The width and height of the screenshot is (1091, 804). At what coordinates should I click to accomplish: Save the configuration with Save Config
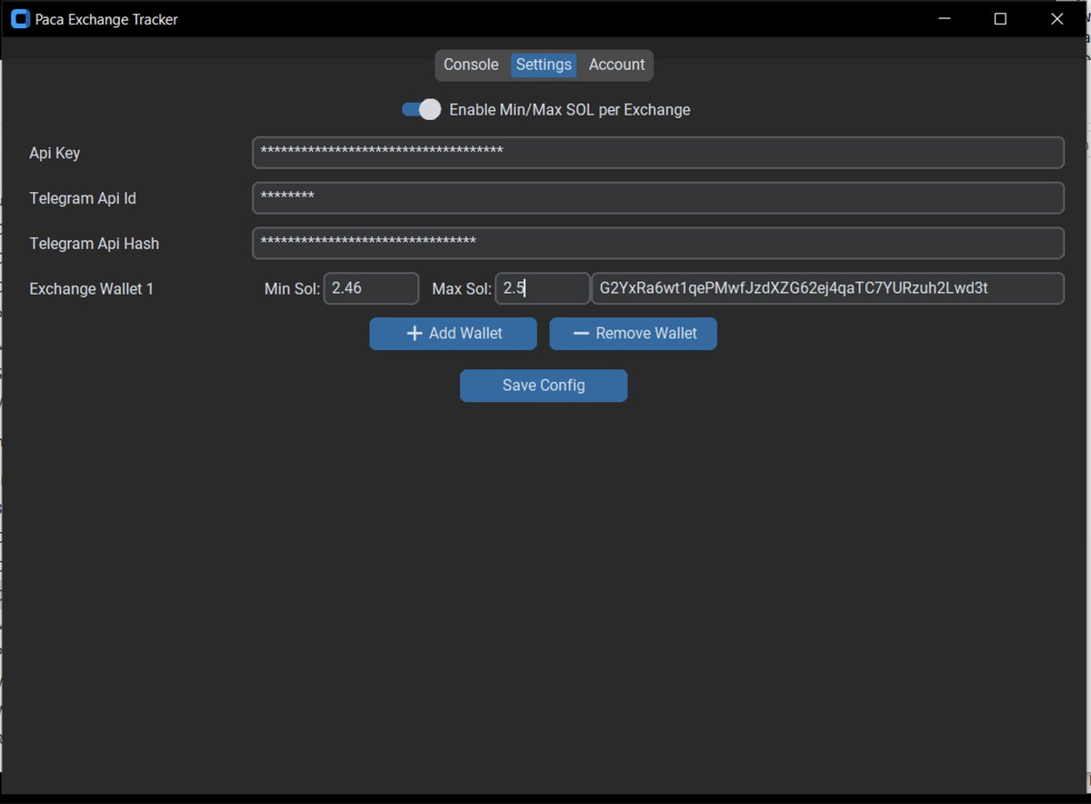[544, 386]
